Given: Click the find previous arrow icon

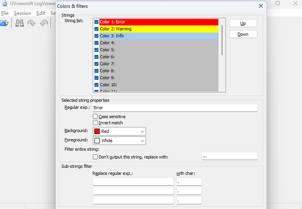Looking at the screenshot, I should 44,23.
